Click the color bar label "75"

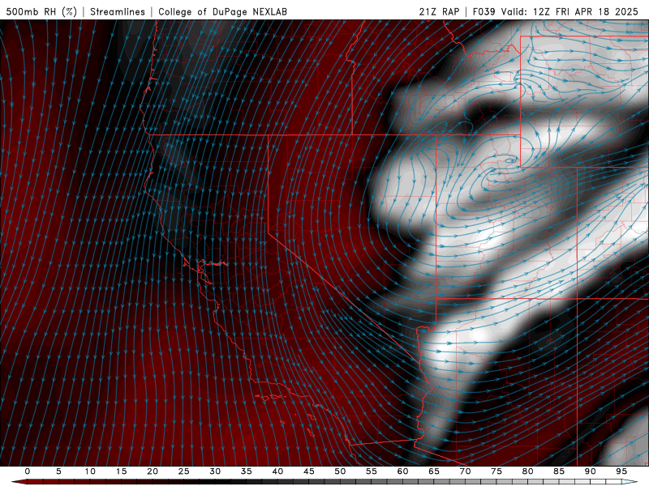click(496, 471)
